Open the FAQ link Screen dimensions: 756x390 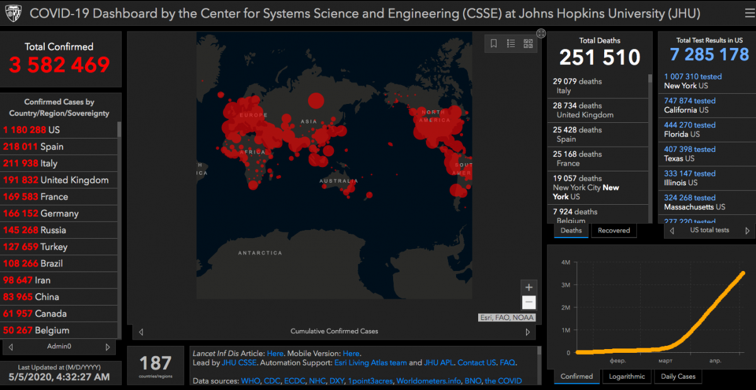pyautogui.click(x=507, y=363)
